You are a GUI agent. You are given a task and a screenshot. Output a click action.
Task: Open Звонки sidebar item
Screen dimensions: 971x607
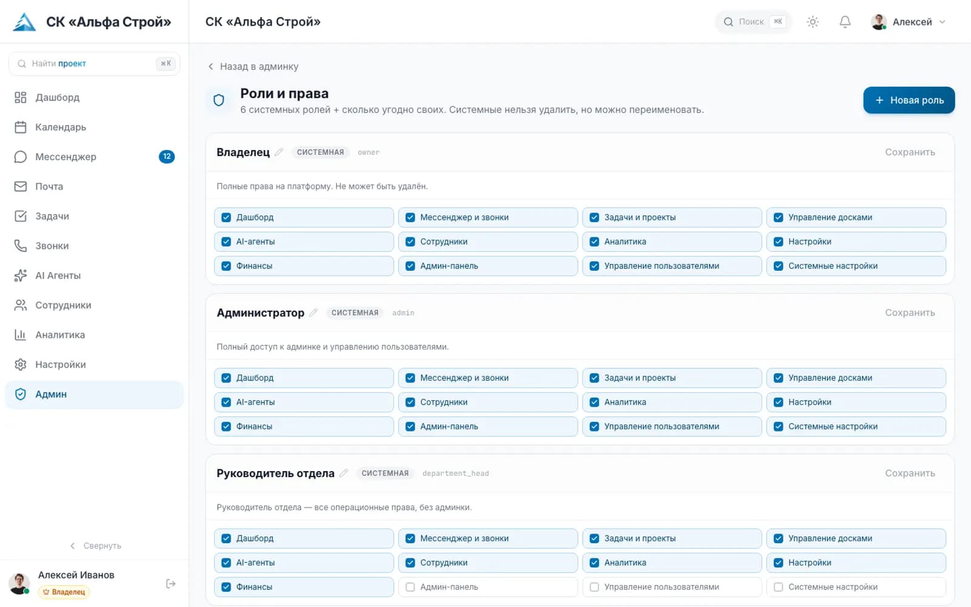94,246
